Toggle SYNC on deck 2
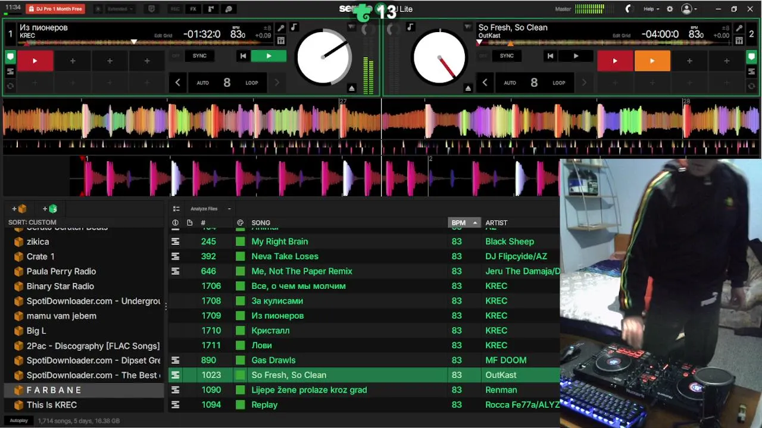Viewport: 762px width, 428px height. pyautogui.click(x=507, y=56)
